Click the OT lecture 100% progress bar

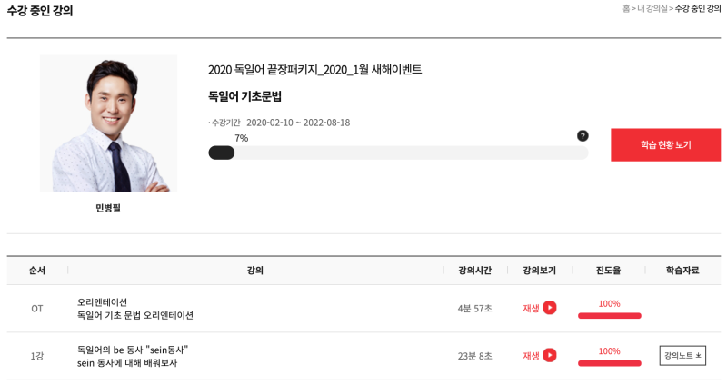609,315
